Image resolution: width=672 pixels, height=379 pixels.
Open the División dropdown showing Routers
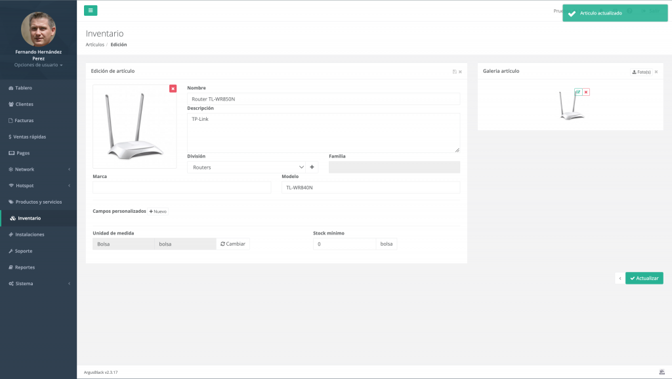coord(247,167)
